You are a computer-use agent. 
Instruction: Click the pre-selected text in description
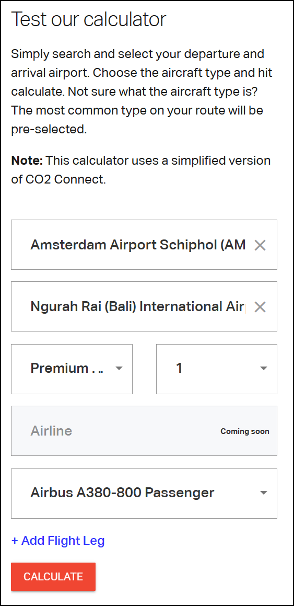pos(49,129)
